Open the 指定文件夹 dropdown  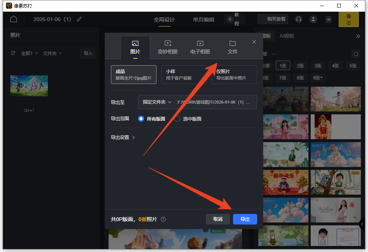pos(157,102)
